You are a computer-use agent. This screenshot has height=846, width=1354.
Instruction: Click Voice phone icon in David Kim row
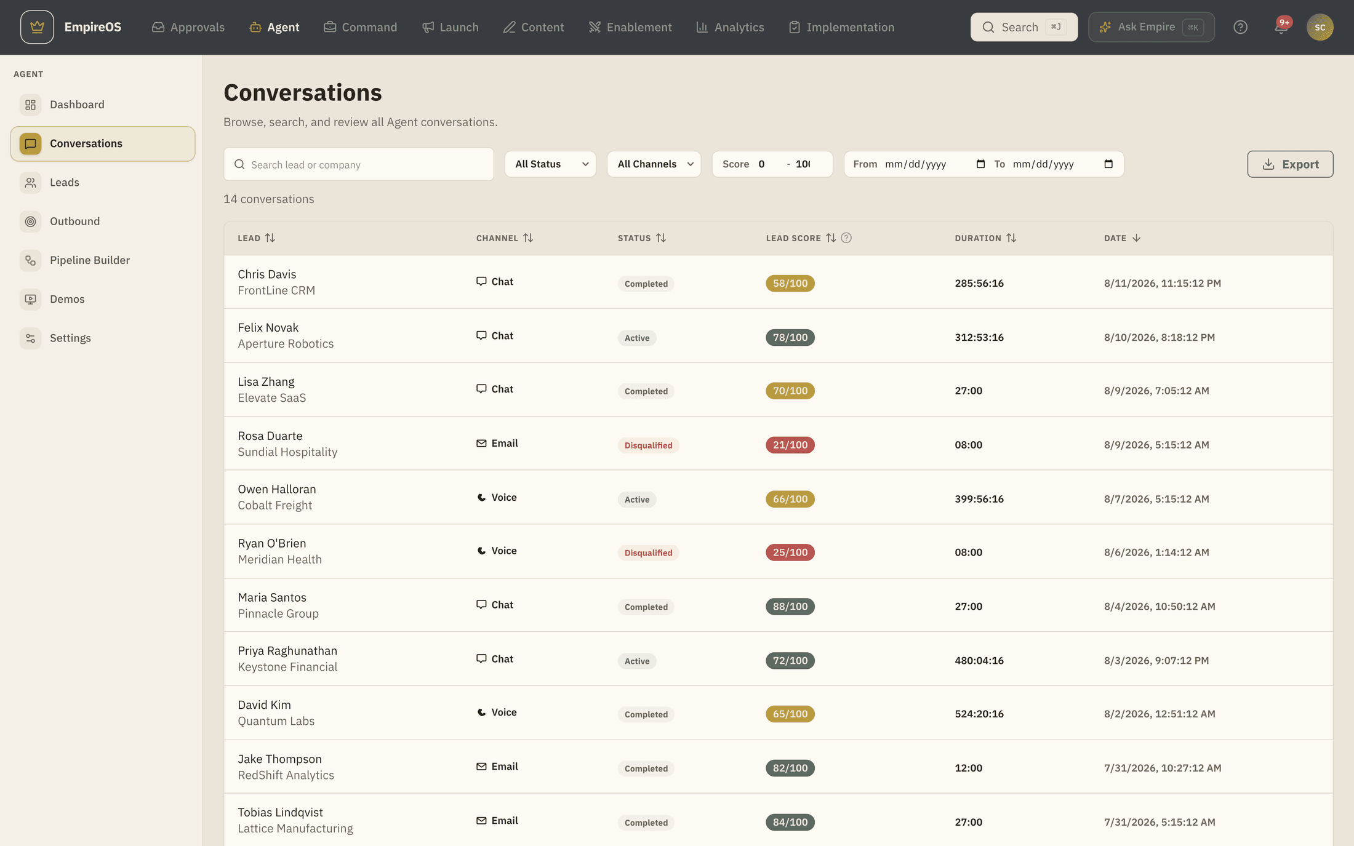point(481,712)
